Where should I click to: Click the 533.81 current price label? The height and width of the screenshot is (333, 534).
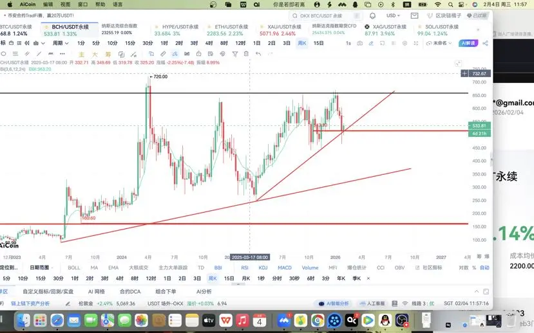(x=479, y=126)
